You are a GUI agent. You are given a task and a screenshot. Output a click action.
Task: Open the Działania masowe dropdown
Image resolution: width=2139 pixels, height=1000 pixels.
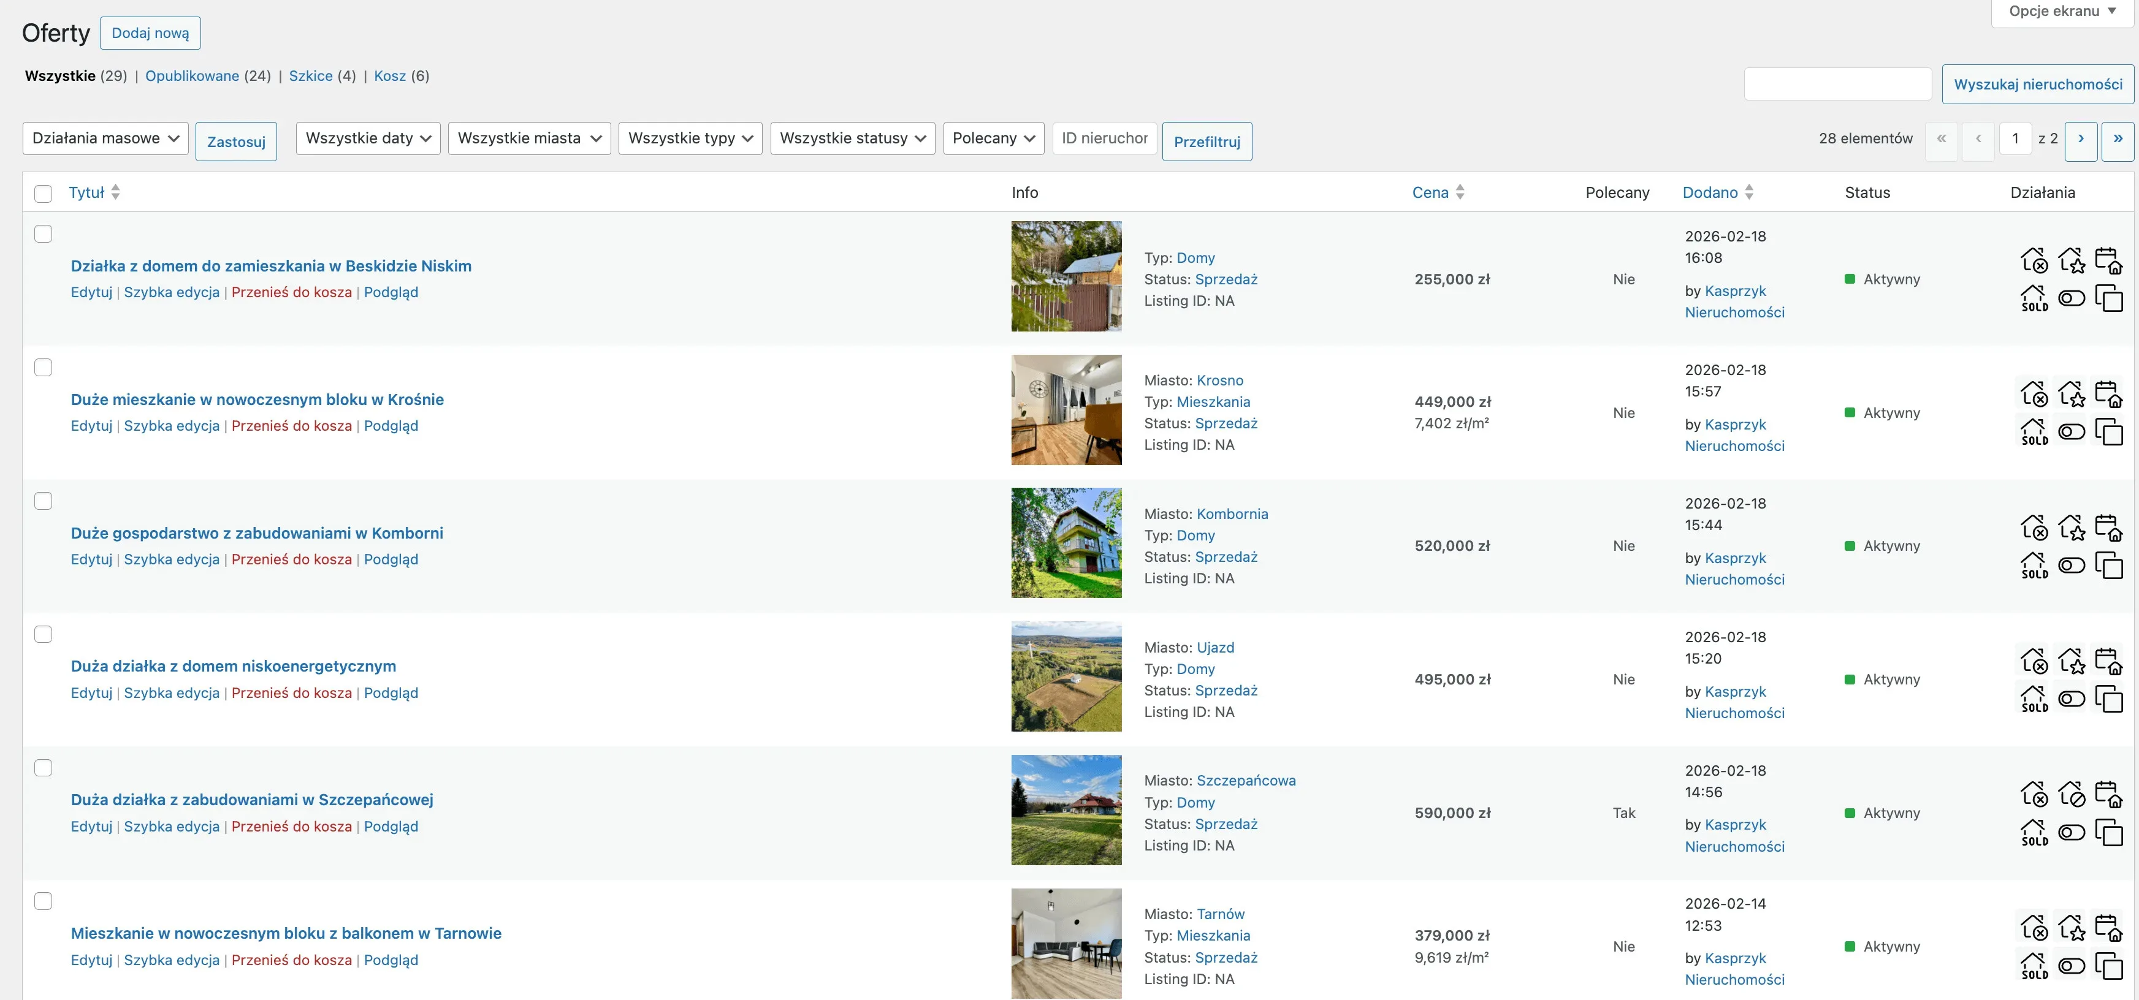105,138
